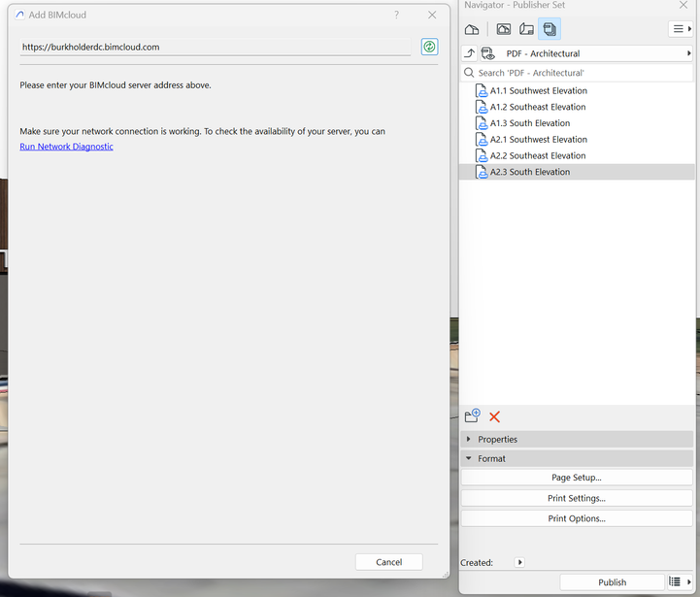Click PDF file icon of A2.2 Southeast Elevation

pyautogui.click(x=482, y=155)
